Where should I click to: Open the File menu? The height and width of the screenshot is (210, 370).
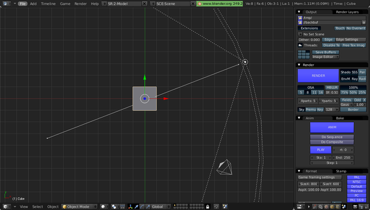[23, 3]
